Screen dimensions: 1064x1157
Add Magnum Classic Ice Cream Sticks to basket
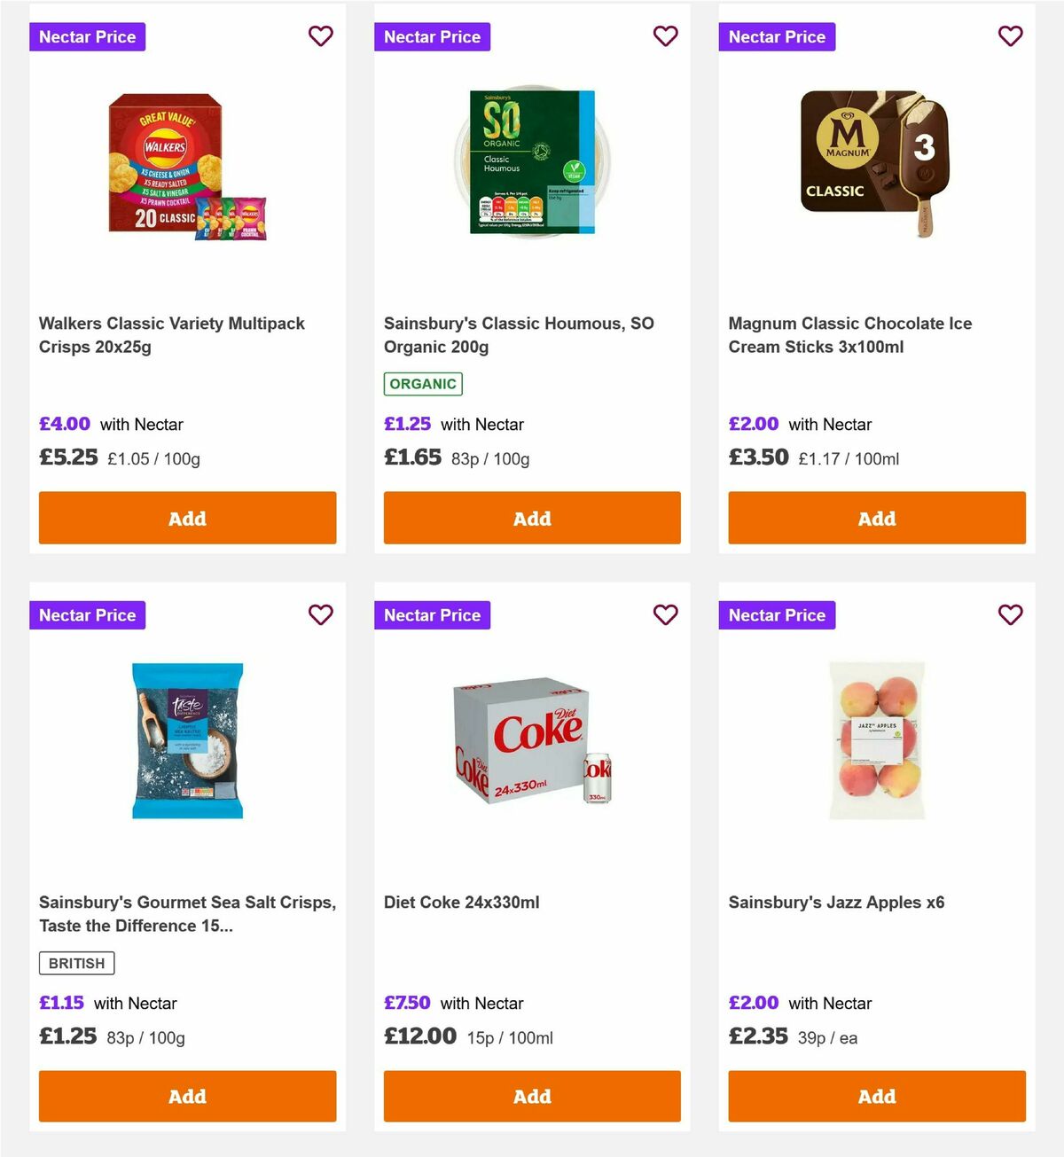876,518
